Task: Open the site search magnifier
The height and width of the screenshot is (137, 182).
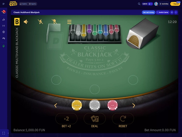Action: (139, 4)
